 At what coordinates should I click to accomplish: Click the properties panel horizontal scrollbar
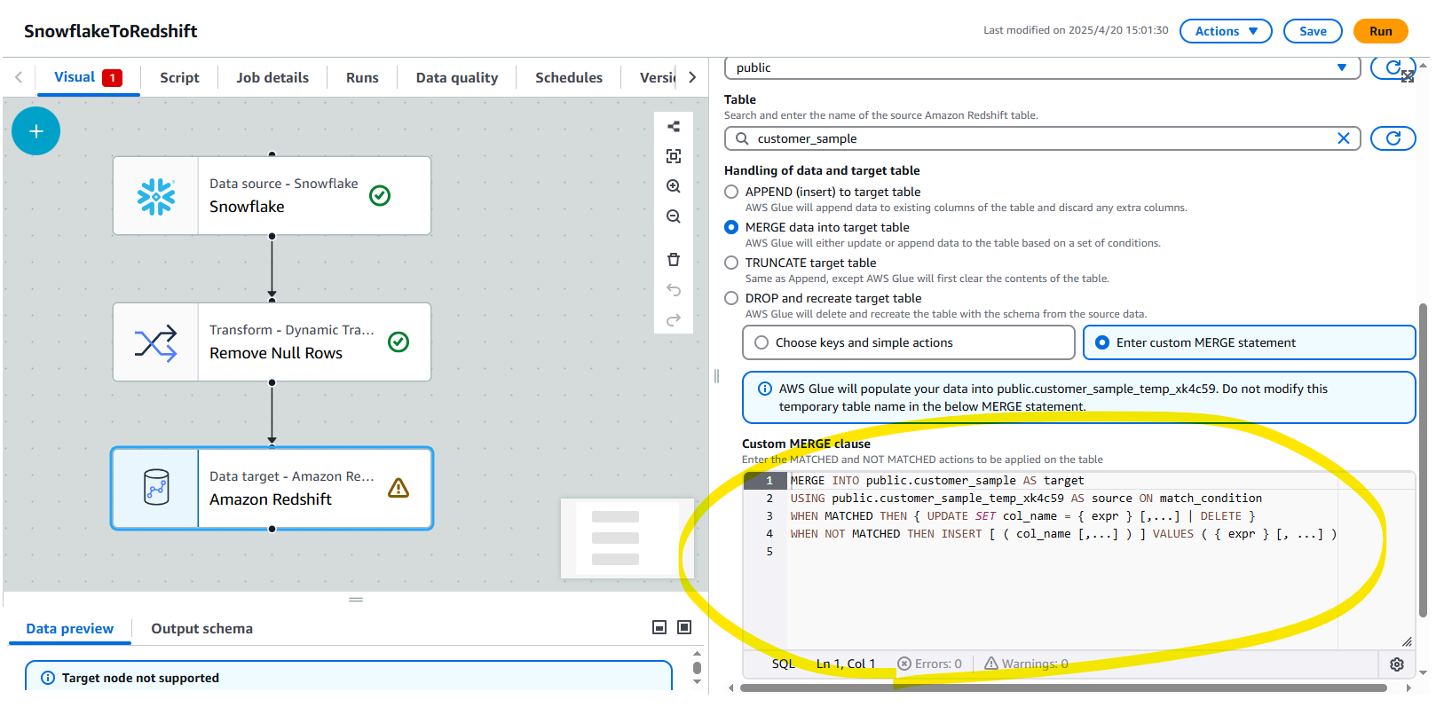click(1063, 687)
